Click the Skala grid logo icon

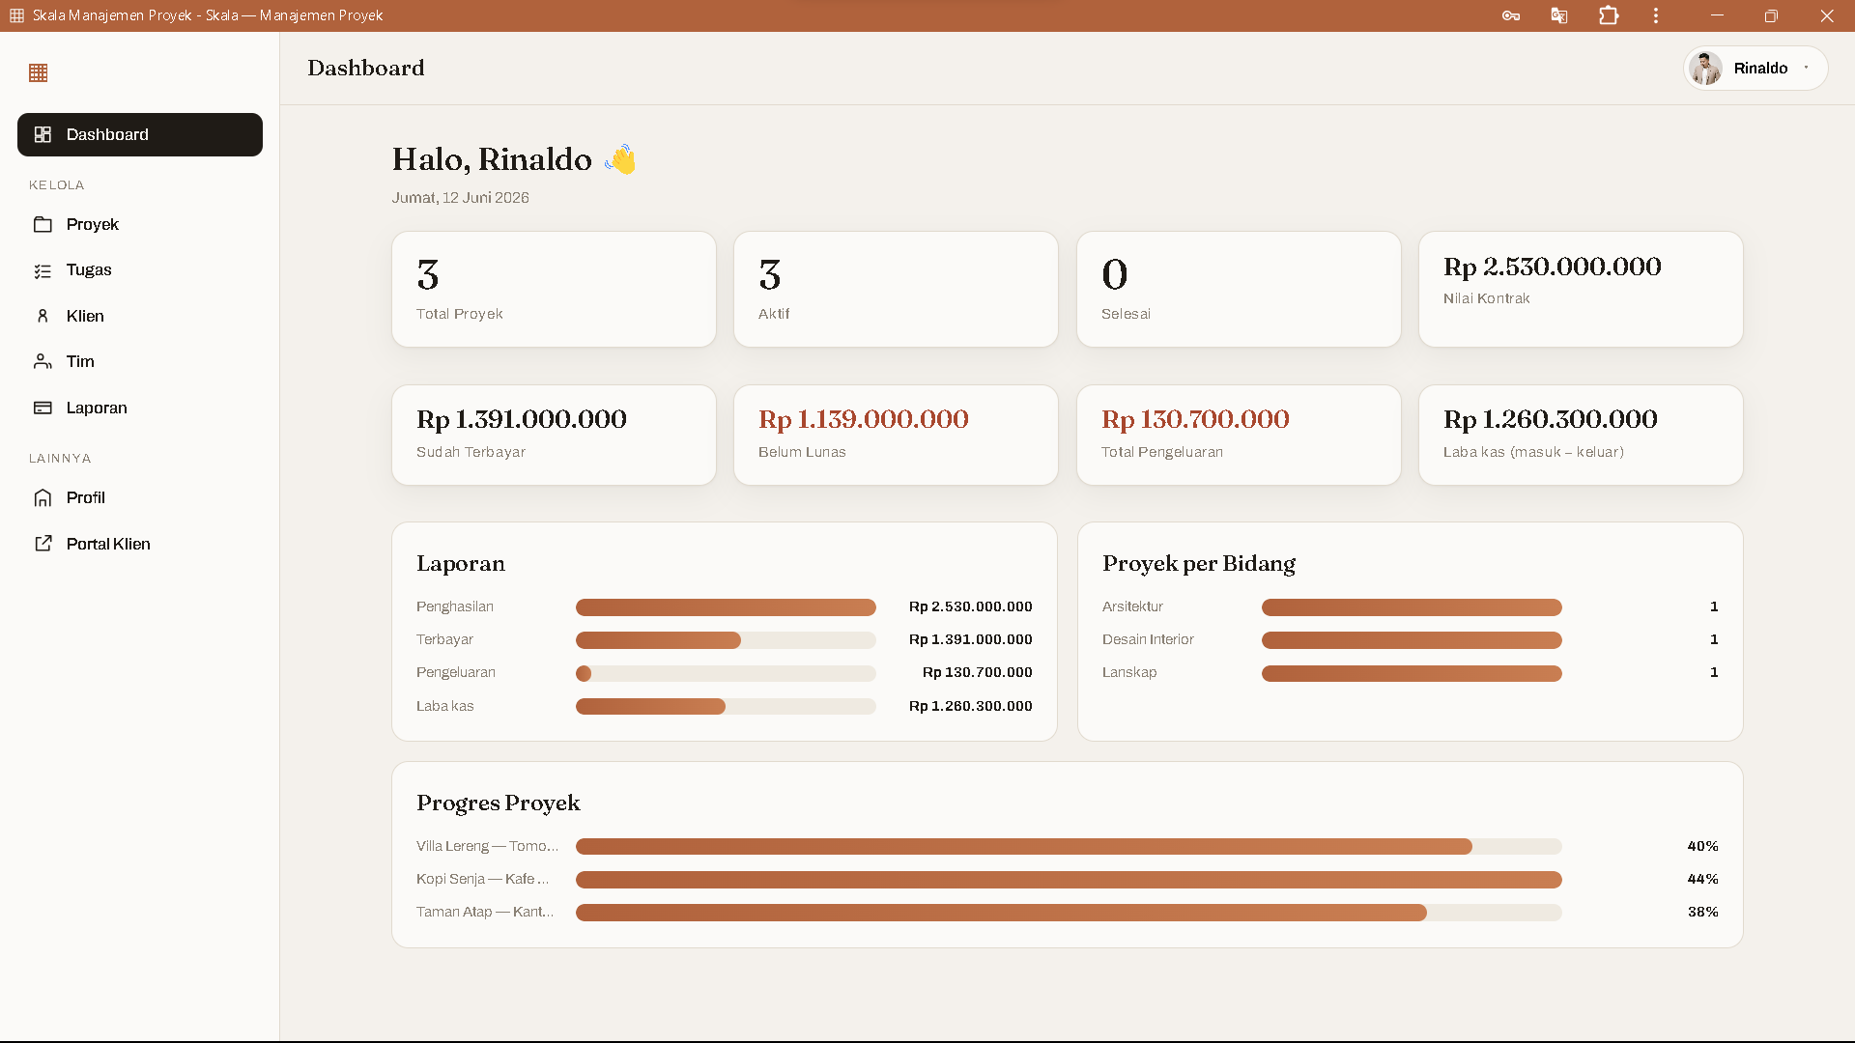tap(39, 73)
